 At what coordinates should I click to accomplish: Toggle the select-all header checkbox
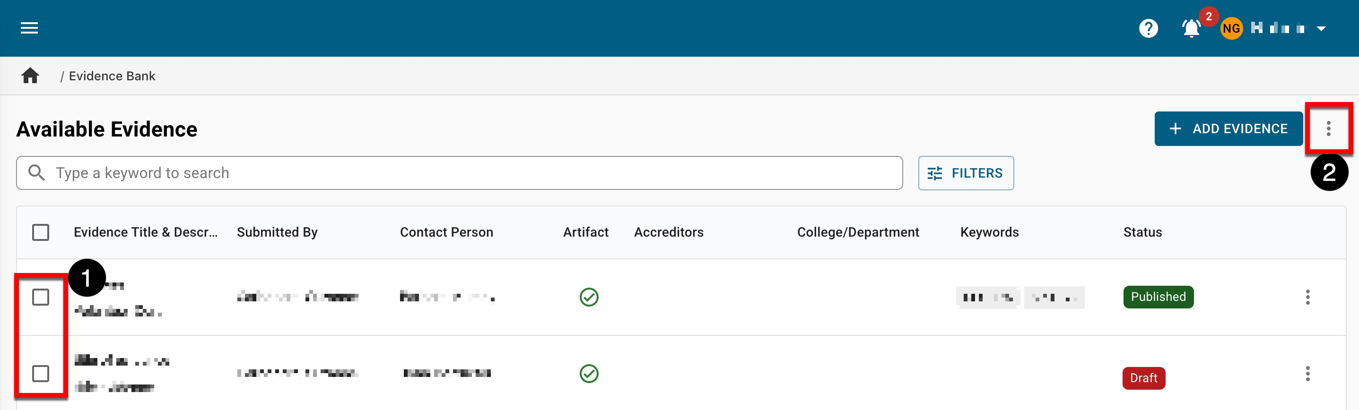[x=41, y=232]
